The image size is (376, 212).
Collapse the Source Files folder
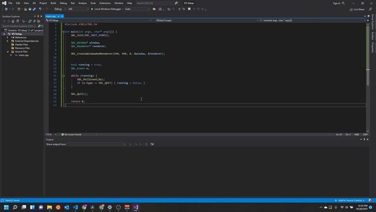8,52
